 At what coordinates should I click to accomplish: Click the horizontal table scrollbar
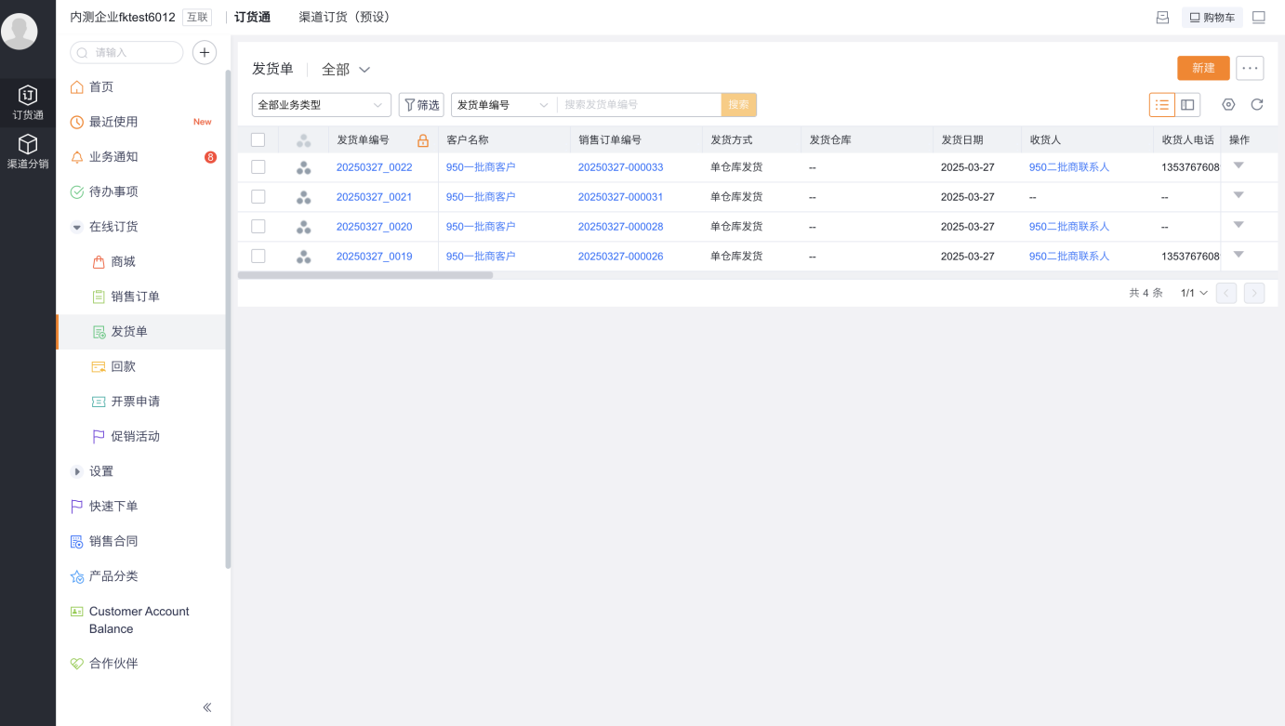365,275
